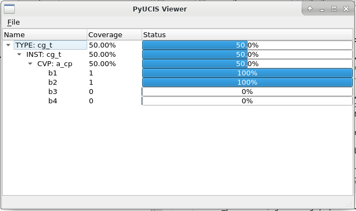356x211 pixels.
Task: Click the CVP: a_cp 50.0% progress bar
Action: (247, 64)
